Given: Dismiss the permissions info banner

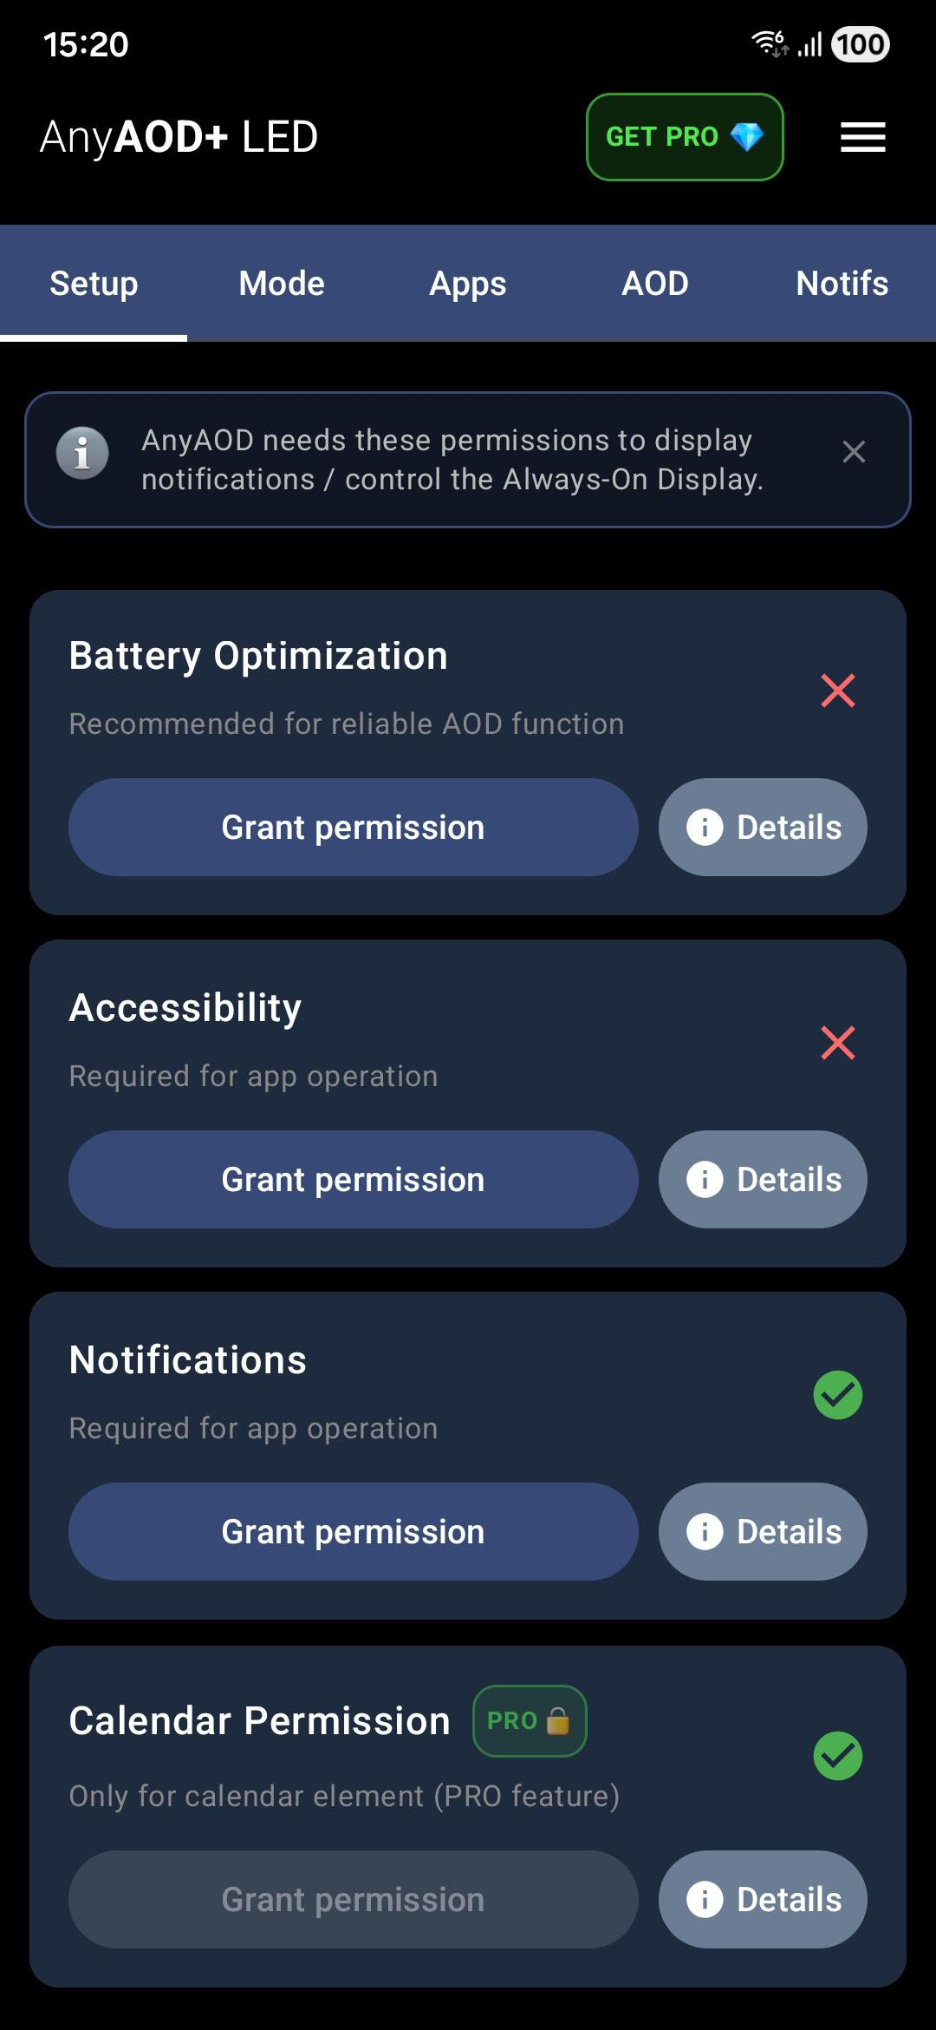Looking at the screenshot, I should 854,452.
